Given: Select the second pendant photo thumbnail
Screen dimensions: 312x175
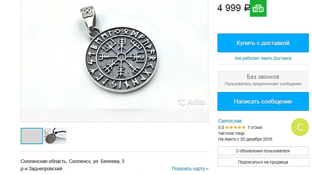Looking at the screenshot, I should pyautogui.click(x=55, y=136).
